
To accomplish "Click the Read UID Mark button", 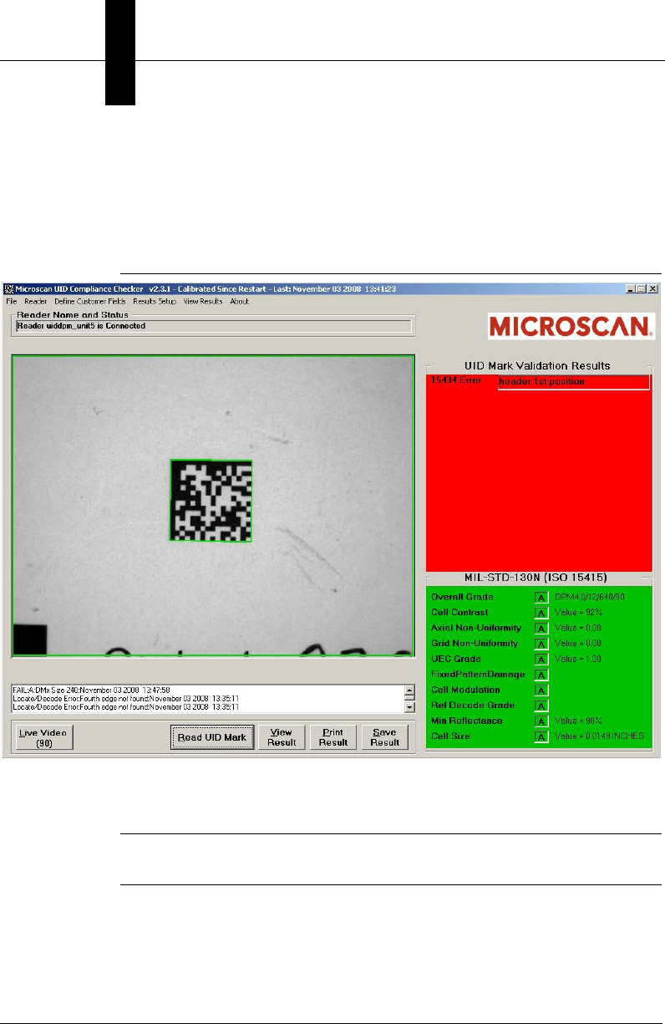I will point(212,737).
